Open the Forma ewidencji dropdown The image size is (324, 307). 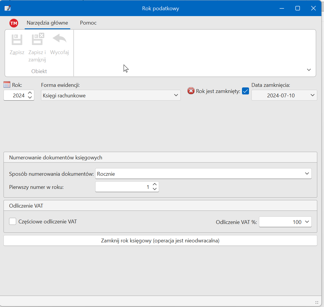coord(176,95)
